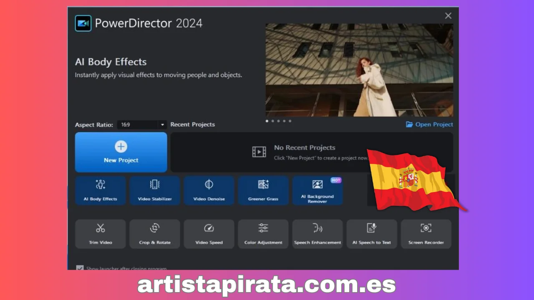Click the AI Body Effects preview image
The width and height of the screenshot is (534, 300).
coord(360,70)
